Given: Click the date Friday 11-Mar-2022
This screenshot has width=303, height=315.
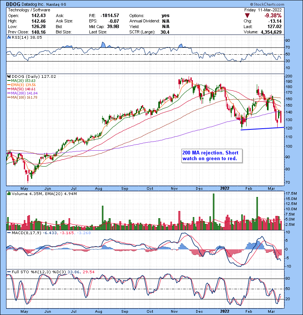Looking at the screenshot, I should 263,10.
